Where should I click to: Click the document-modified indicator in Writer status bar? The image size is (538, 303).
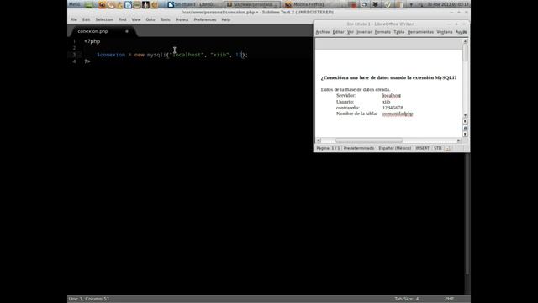coord(448,148)
